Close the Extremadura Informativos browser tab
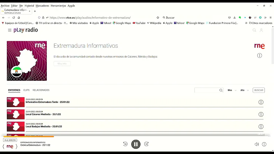Image resolution: width=274 pixels, height=154 pixels. [30, 11]
